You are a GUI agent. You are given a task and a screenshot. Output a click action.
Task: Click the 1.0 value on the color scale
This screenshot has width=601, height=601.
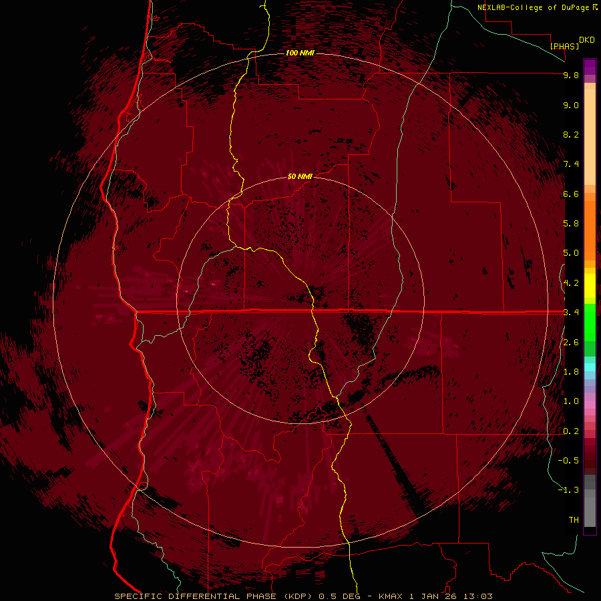tap(571, 401)
